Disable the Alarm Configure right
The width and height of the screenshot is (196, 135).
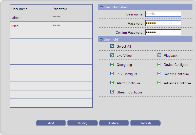112,83
